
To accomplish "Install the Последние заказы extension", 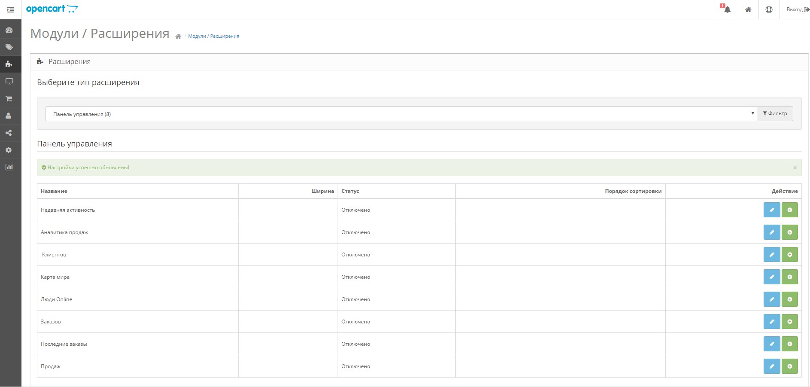I will point(789,344).
